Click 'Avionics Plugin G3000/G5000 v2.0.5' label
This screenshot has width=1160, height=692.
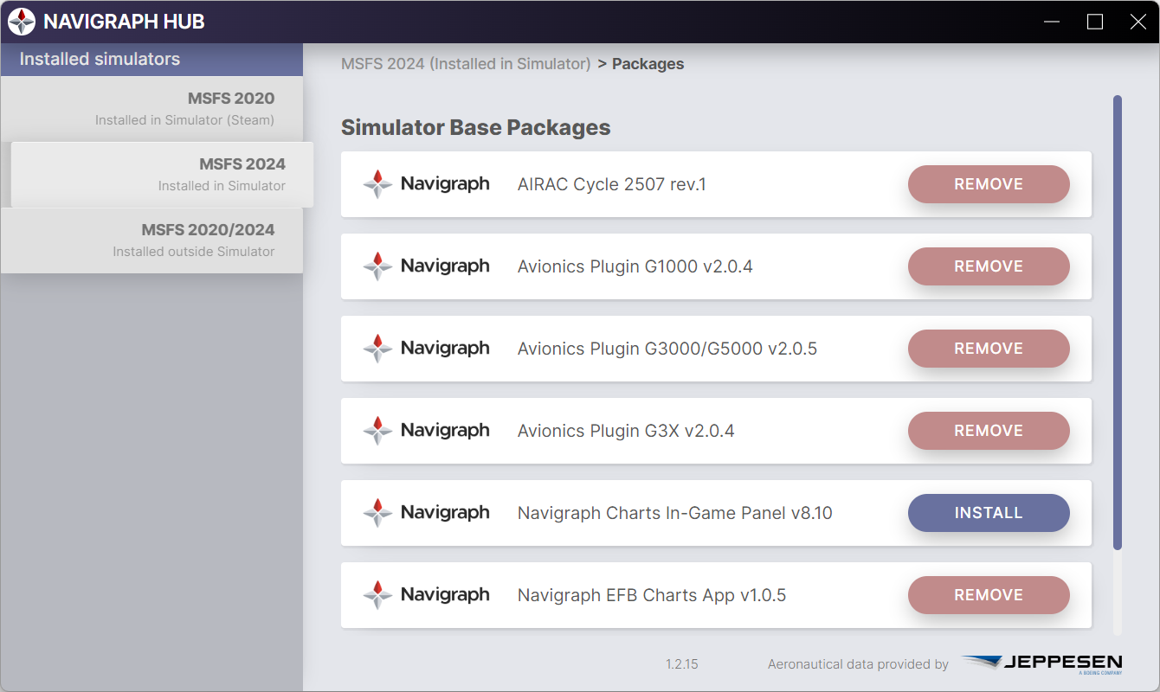tap(667, 349)
